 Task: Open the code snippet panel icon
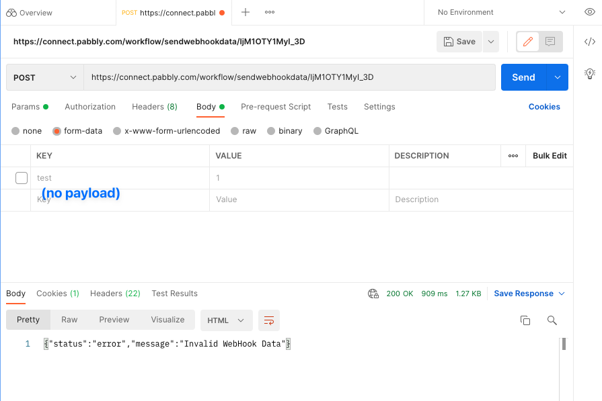coord(590,42)
